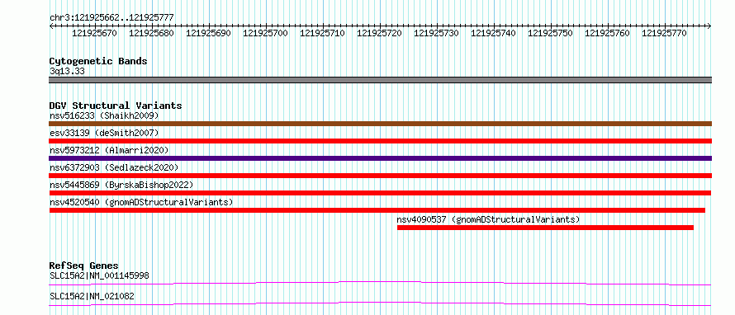Click ruler position 121925770

[x=664, y=34]
